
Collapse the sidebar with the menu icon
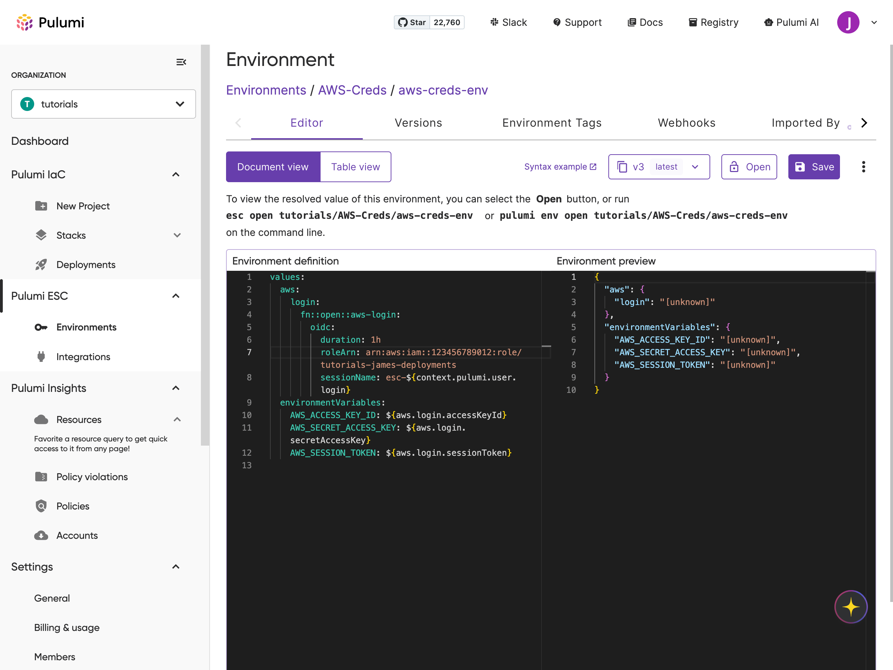181,62
